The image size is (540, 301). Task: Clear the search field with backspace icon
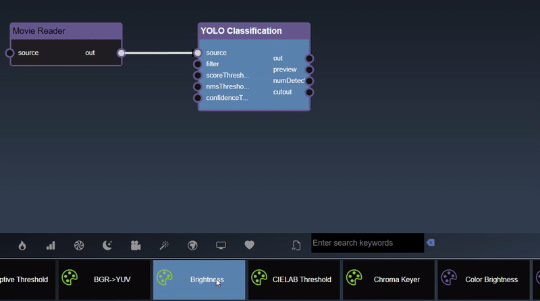point(431,243)
